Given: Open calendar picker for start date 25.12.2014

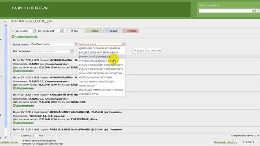Looking at the screenshot, I should pyautogui.click(x=34, y=31).
